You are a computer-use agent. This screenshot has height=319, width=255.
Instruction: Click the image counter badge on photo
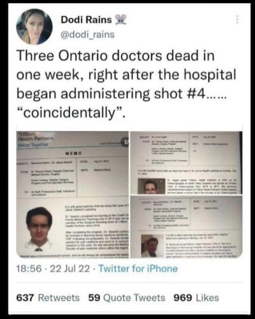(x=124, y=142)
